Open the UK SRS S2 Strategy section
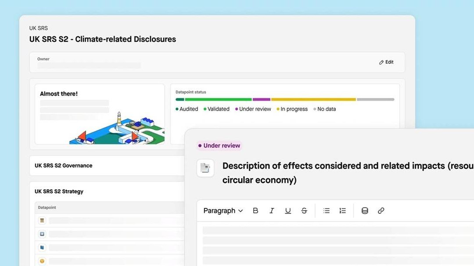This screenshot has width=474, height=266. [x=59, y=191]
